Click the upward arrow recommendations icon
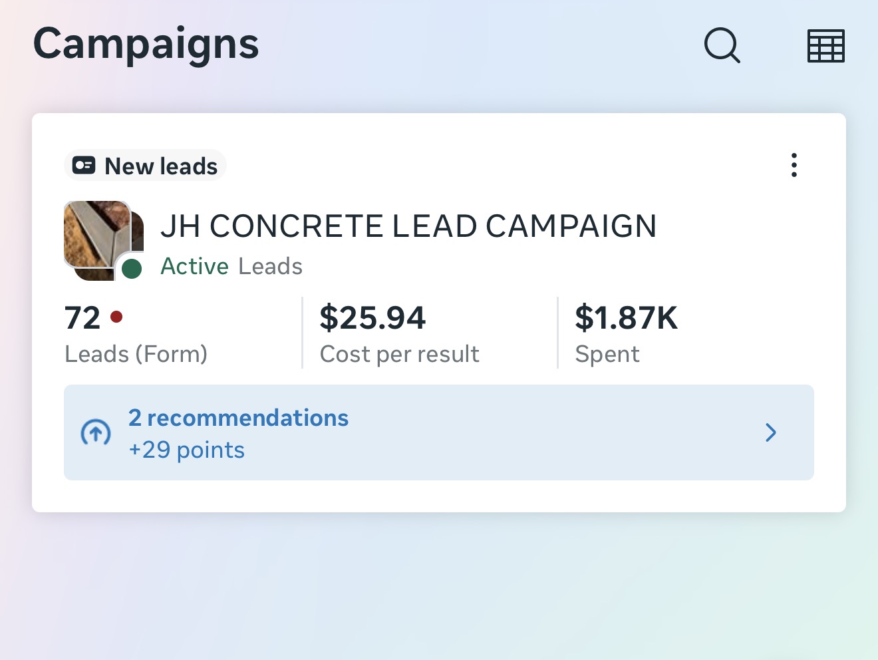878x660 pixels. point(96,433)
